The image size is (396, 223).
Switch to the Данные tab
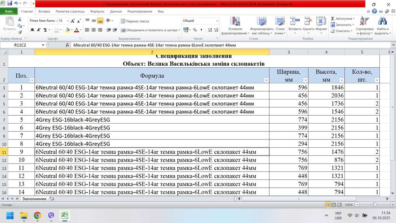[116, 11]
